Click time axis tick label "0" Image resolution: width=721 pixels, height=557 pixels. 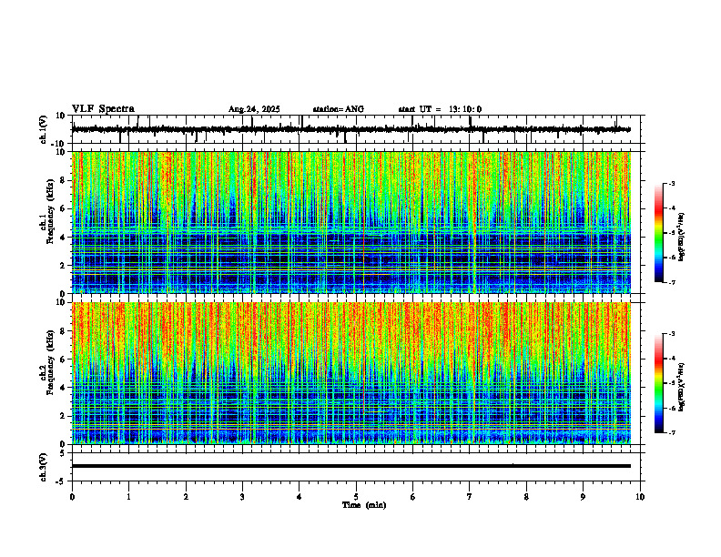pyautogui.click(x=72, y=497)
